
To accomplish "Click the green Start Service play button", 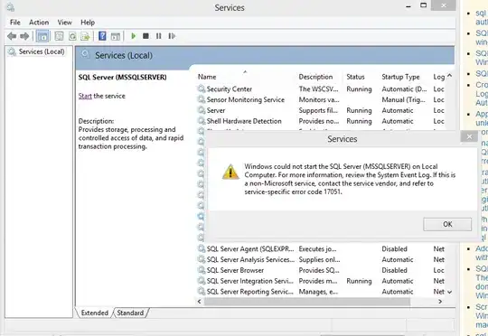I will coord(134,36).
